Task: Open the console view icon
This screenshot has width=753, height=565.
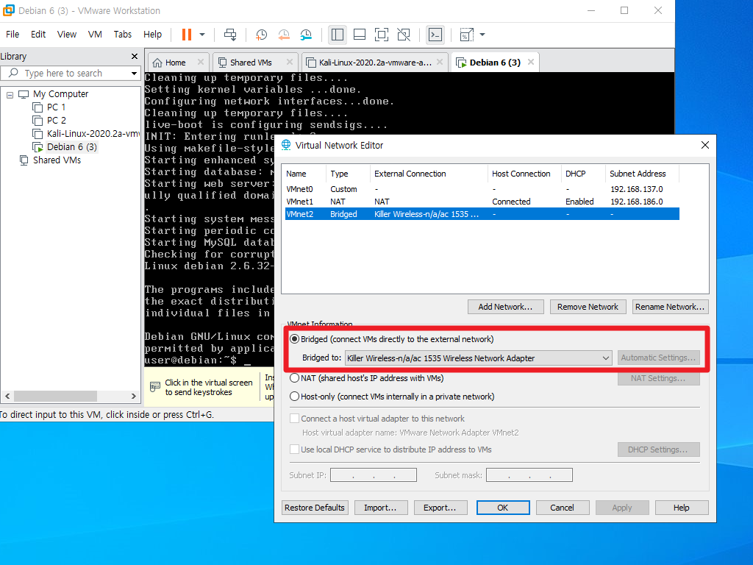Action: (x=435, y=35)
